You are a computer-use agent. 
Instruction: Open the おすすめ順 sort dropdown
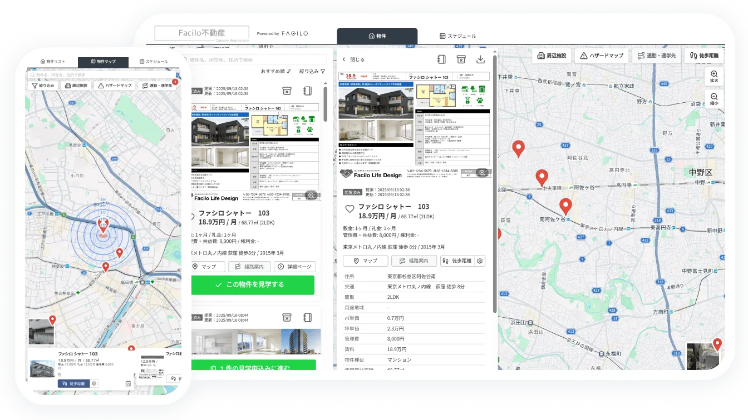pos(275,71)
